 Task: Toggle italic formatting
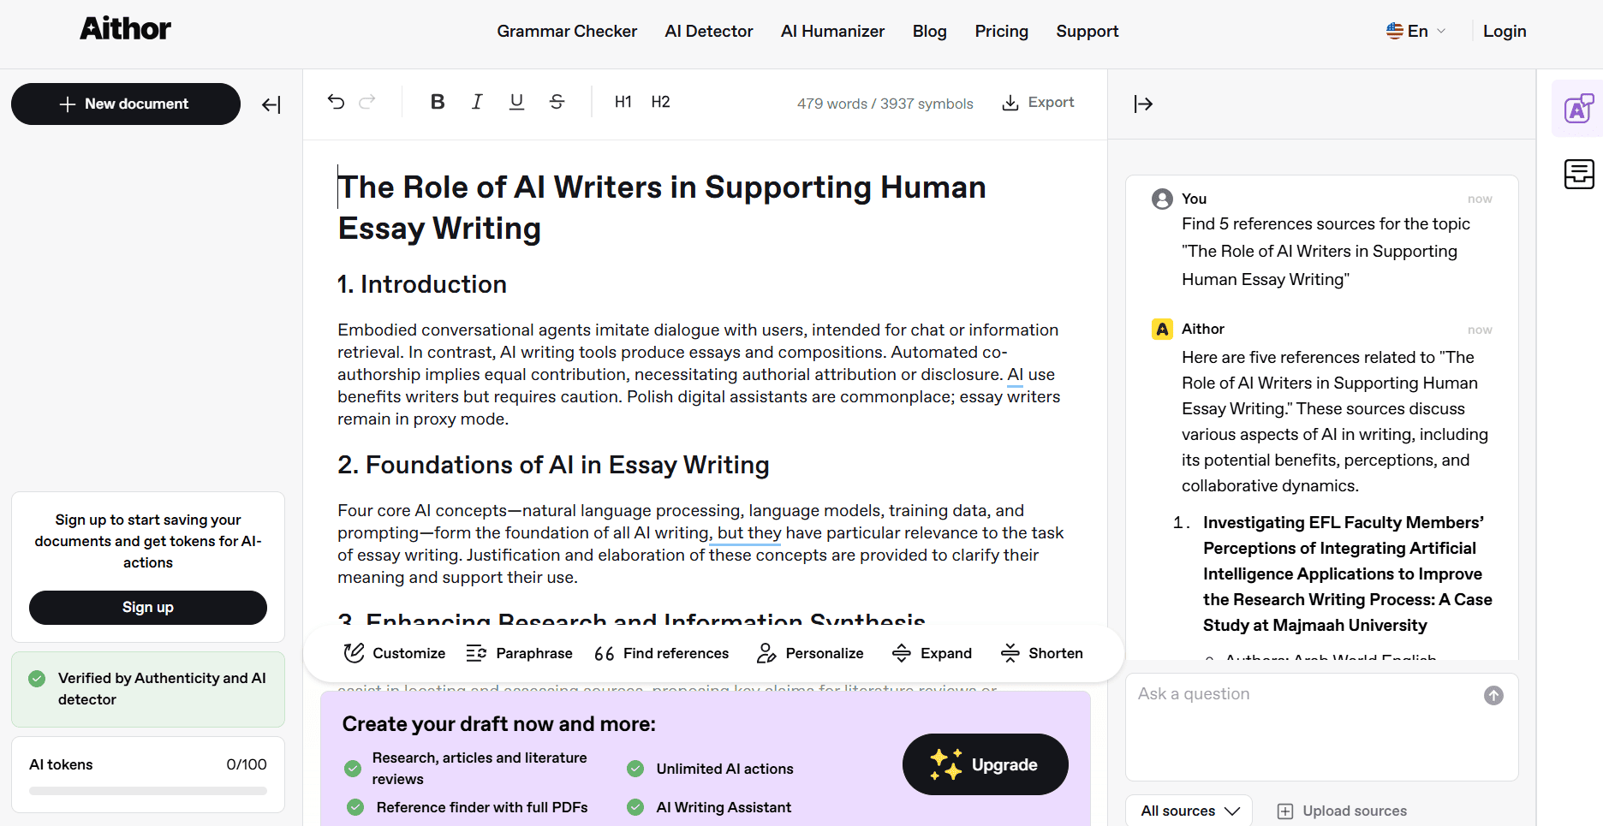tap(477, 101)
